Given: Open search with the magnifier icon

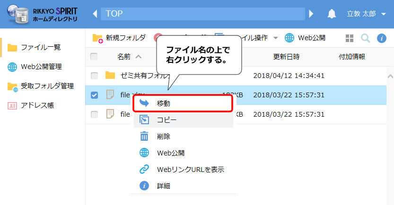Looking at the screenshot, I should [x=365, y=38].
